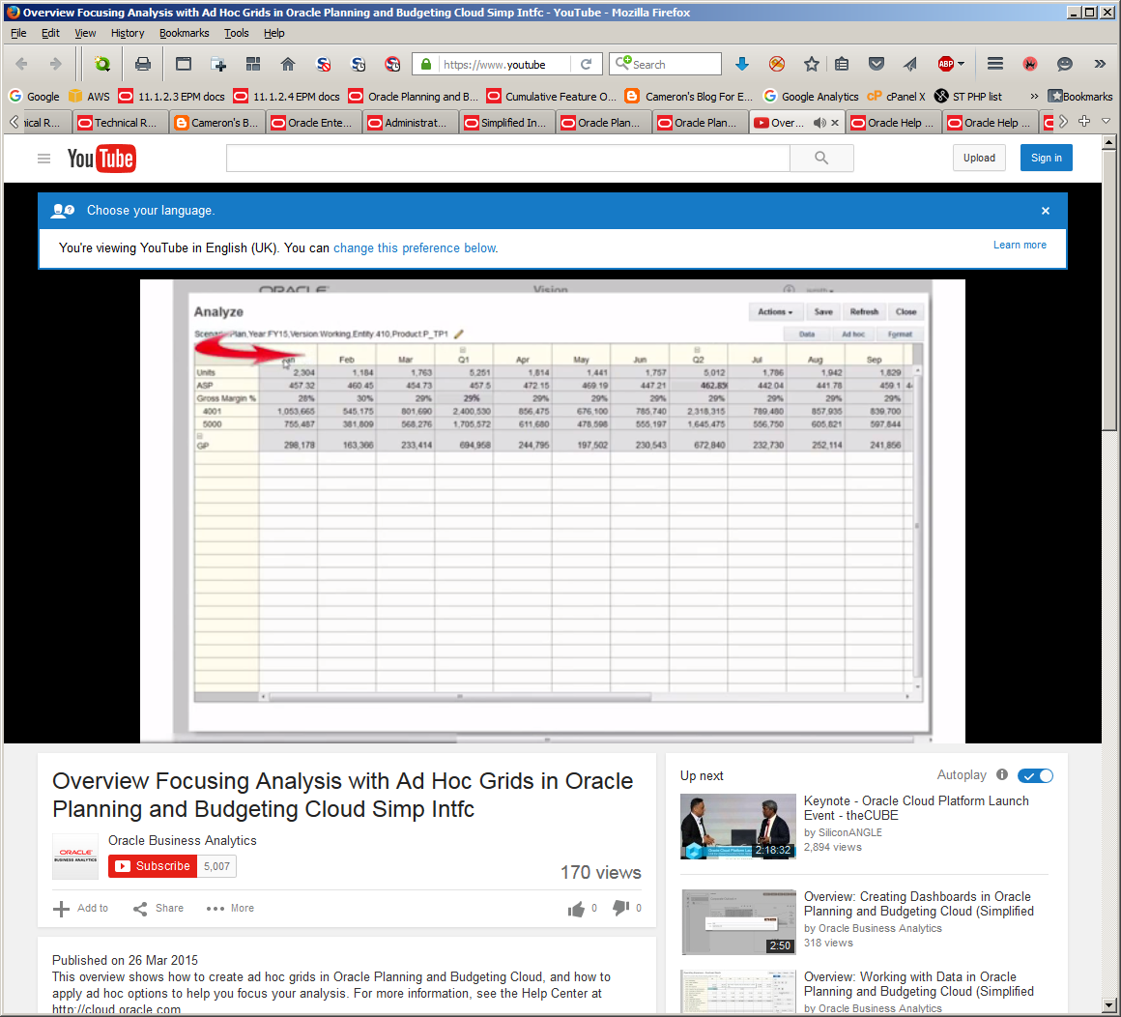Screen dimensions: 1121x1017
Task: Click the Pocket save icon
Action: [877, 65]
